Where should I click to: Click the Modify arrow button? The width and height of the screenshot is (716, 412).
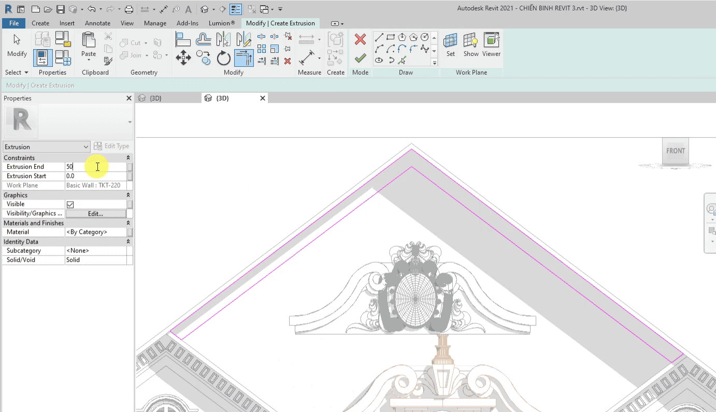[17, 45]
